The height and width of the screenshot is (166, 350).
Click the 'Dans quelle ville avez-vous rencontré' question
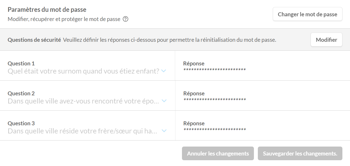83,101
